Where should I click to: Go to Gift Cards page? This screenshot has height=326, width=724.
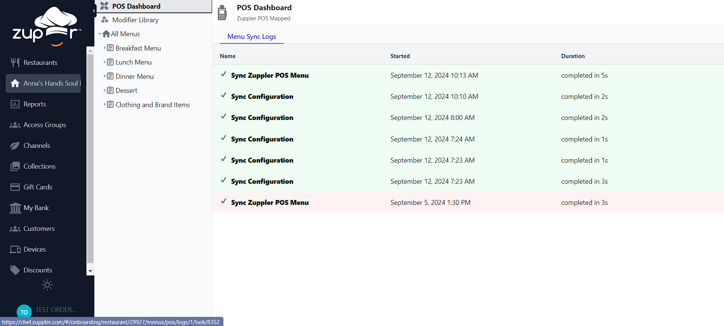click(38, 187)
